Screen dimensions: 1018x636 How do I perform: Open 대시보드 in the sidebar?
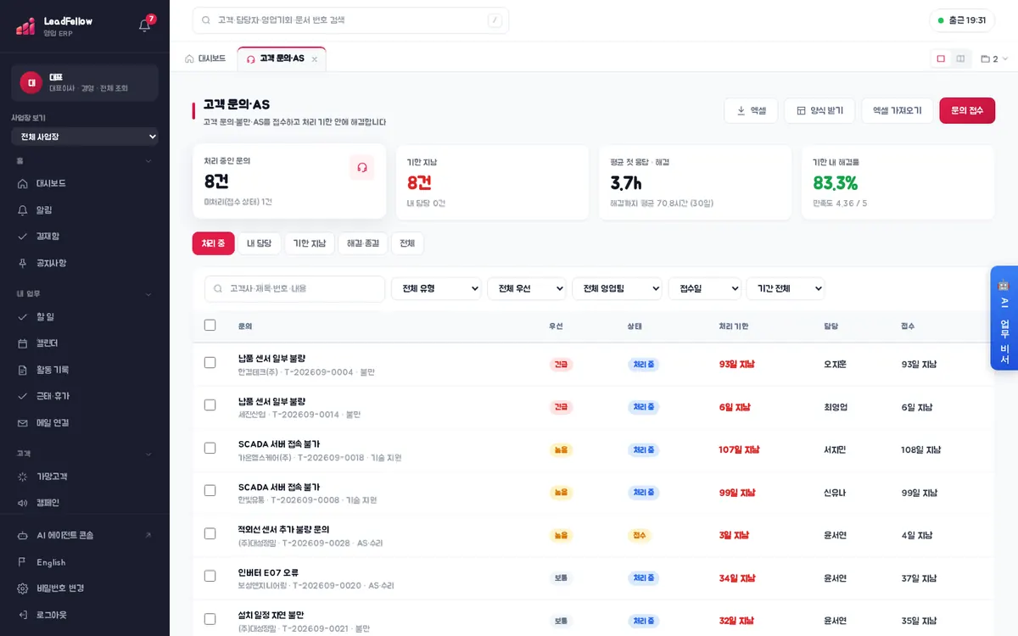85,183
